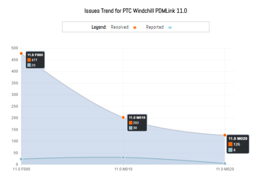Toggle the Resolved series legend label
262x176 pixels.
click(120, 27)
